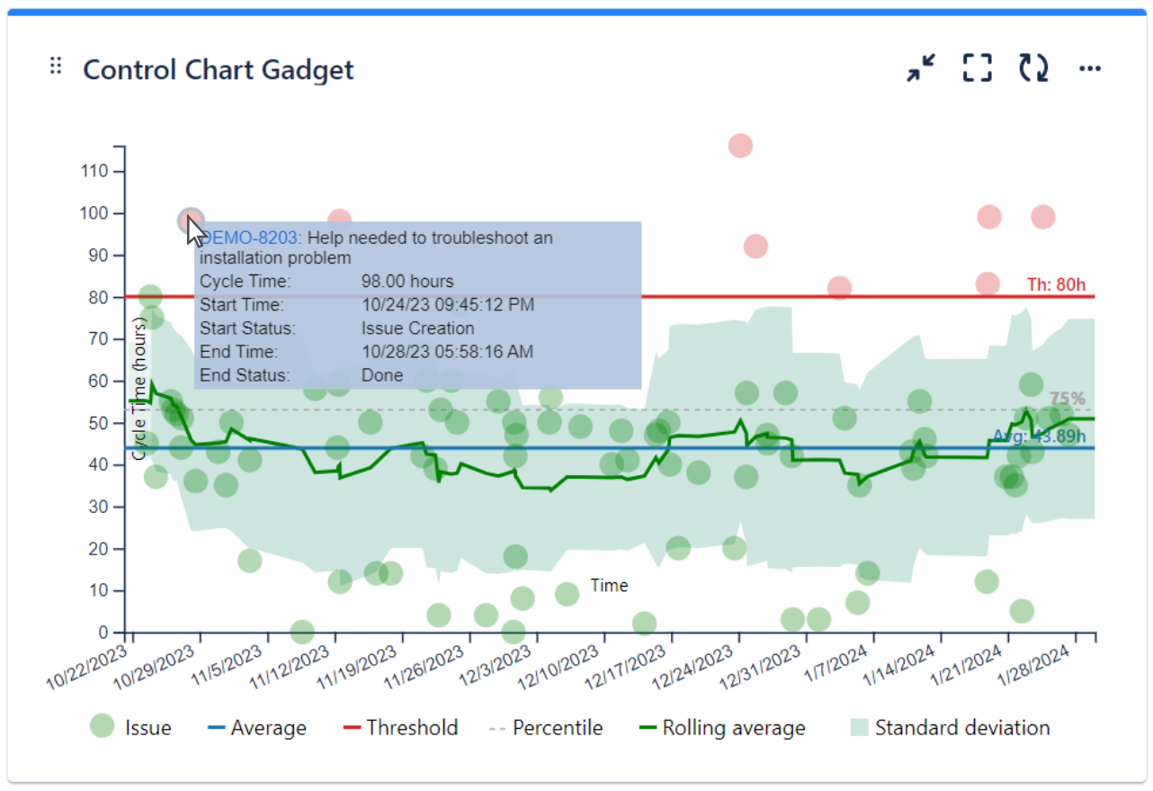Select the red outlier point above 110 hours
Image resolution: width=1153 pixels, height=791 pixels.
pyautogui.click(x=739, y=144)
